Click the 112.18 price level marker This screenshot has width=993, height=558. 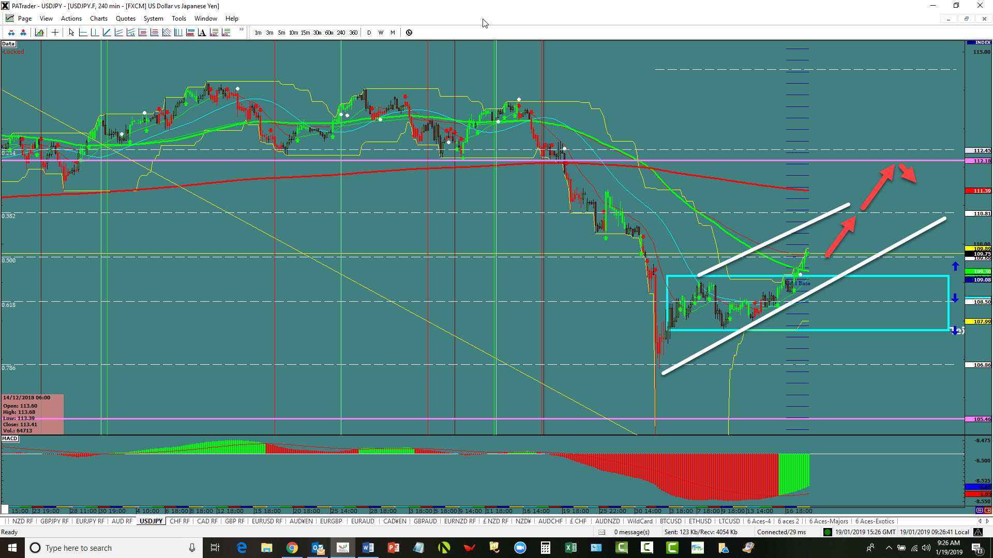pos(979,161)
